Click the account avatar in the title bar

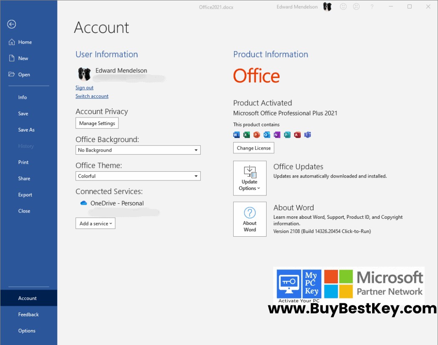327,7
